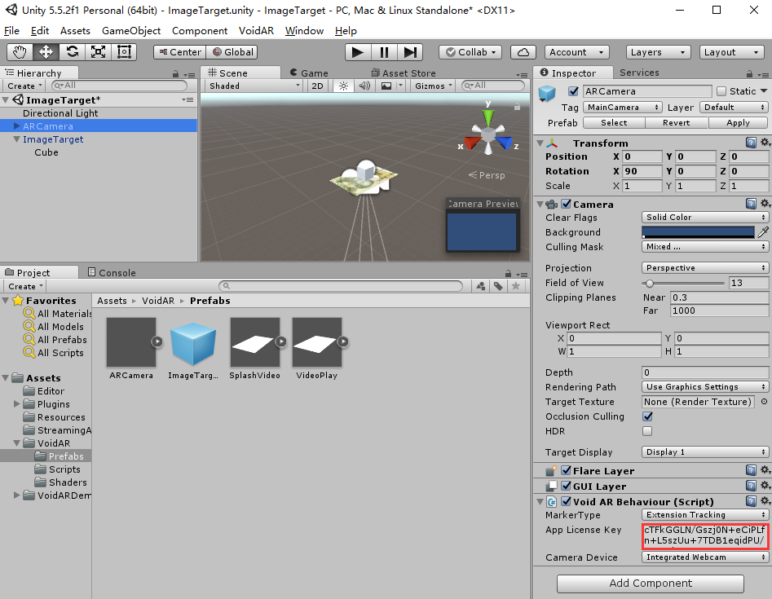772x599 pixels.
Task: Open the Component menu
Action: pos(200,30)
